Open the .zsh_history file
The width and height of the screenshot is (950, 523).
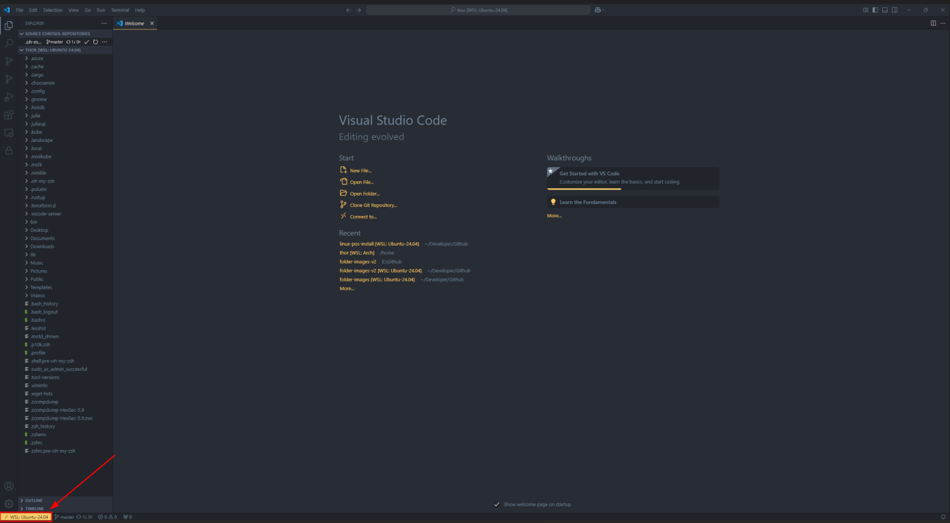(x=65, y=427)
